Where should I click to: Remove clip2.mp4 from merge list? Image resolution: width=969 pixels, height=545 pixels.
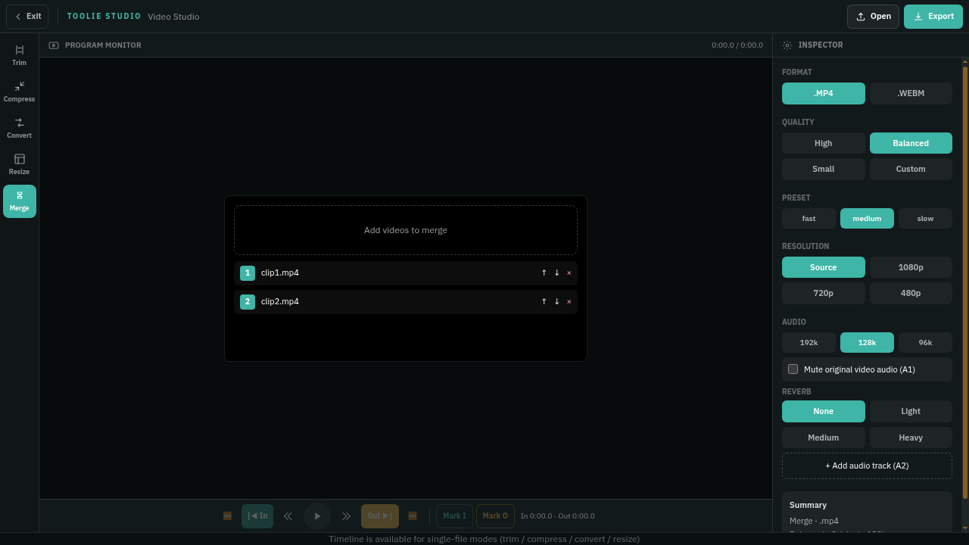click(x=569, y=301)
